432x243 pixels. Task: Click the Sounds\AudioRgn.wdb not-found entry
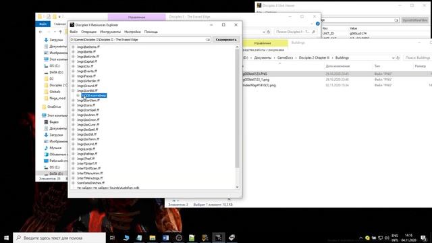click(x=108, y=188)
